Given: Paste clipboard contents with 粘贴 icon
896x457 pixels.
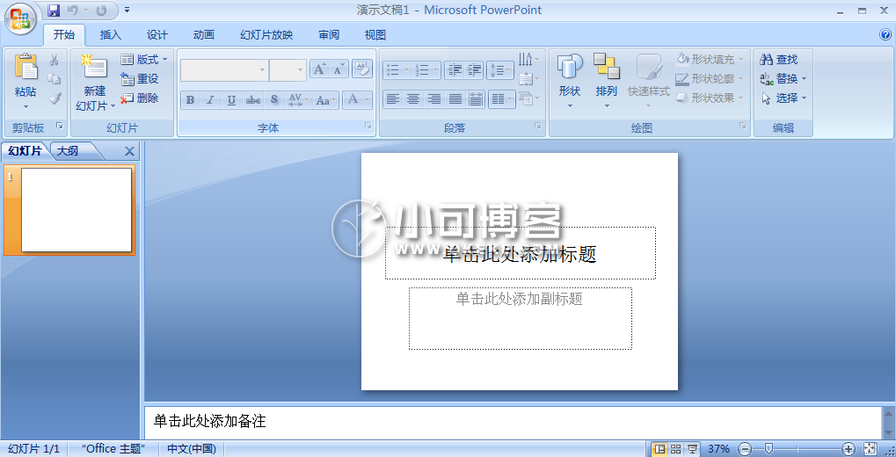Looking at the screenshot, I should [25, 68].
